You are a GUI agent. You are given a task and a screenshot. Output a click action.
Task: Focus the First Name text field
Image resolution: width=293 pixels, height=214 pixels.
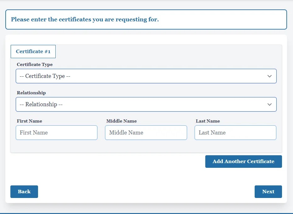57,133
